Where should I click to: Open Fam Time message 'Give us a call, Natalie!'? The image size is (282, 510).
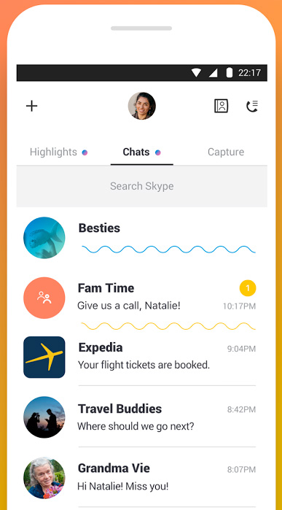(x=129, y=306)
